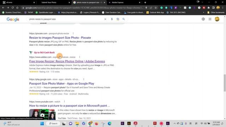Open Passport Size Photo Maker on Google Play
Screen dimensions: 226x127
tap(61, 84)
